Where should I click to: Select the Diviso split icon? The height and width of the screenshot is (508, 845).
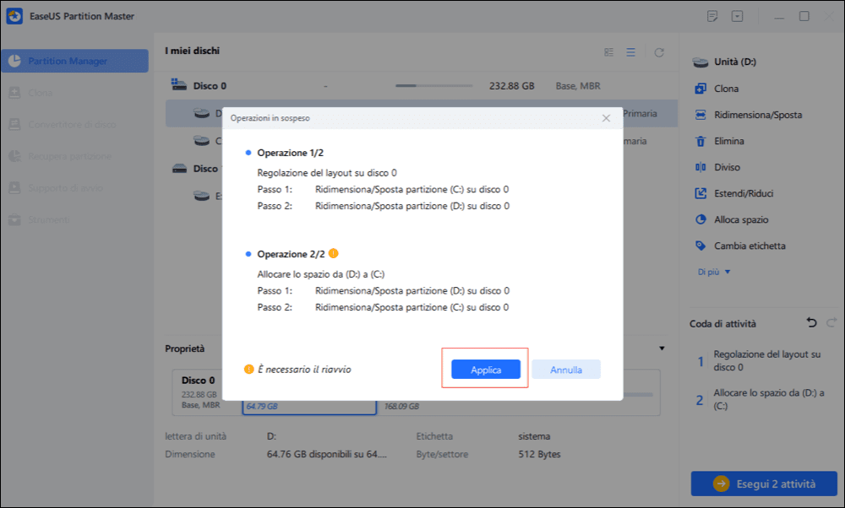(x=701, y=167)
